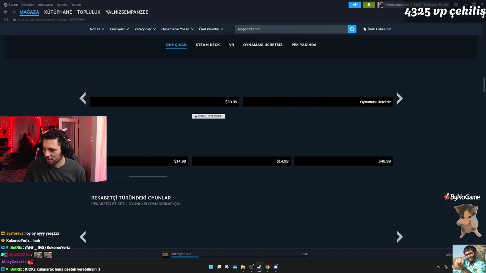Open the Arkadaşlar menu
Image resolution: width=486 pixels, height=273 pixels.
tap(46, 5)
